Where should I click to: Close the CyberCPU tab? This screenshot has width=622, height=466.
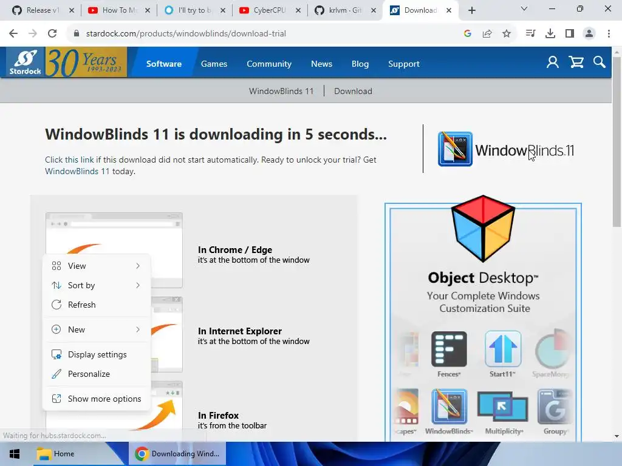(x=298, y=10)
